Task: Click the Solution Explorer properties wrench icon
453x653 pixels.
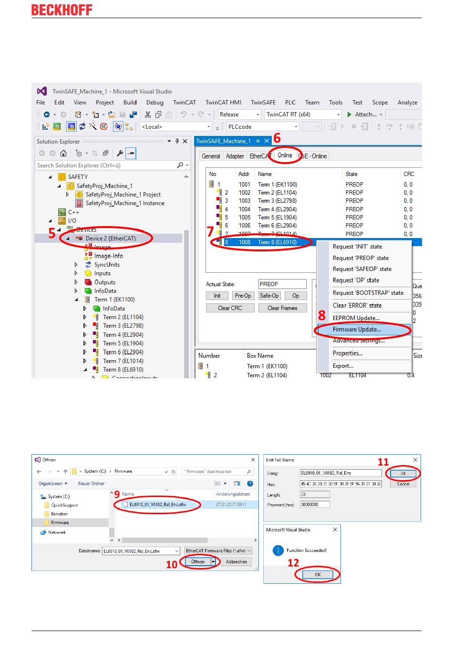Action: 120,153
